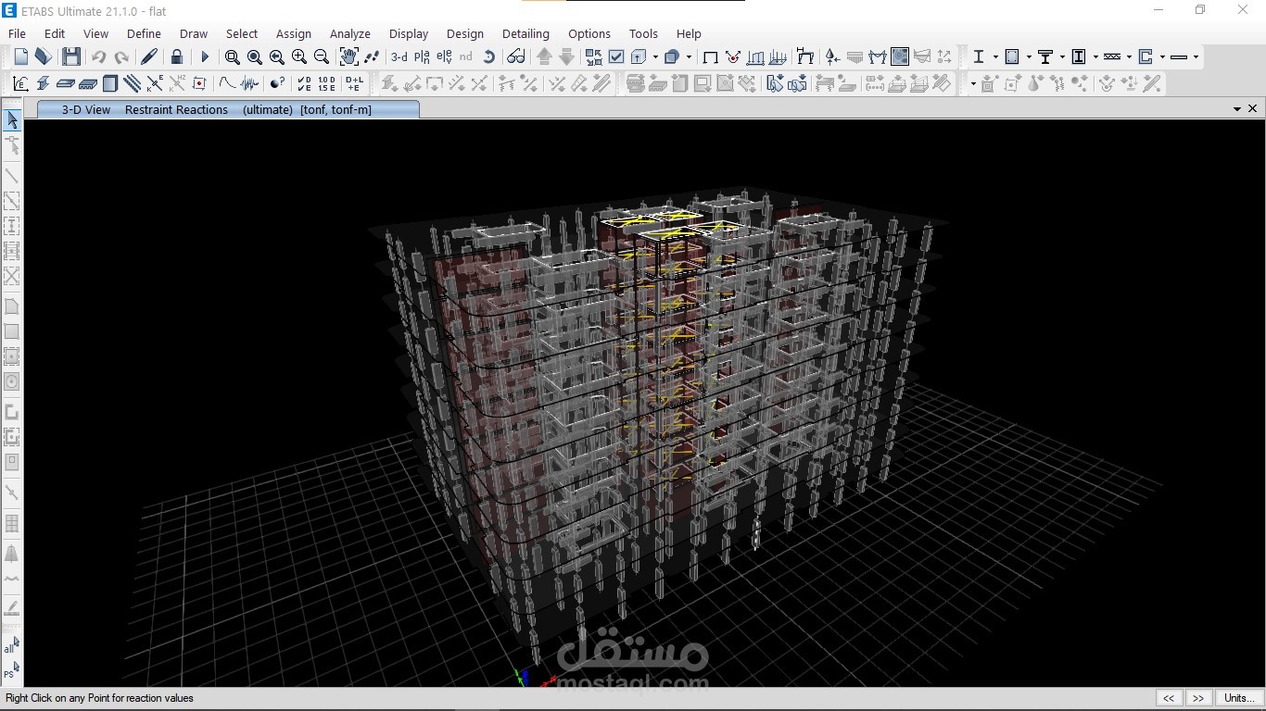Open the Analyze menu

click(349, 33)
